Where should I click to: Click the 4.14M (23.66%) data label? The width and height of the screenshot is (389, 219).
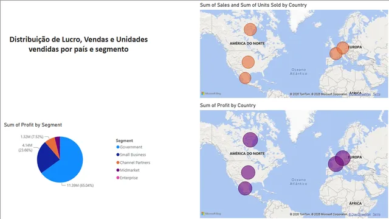click(x=26, y=148)
